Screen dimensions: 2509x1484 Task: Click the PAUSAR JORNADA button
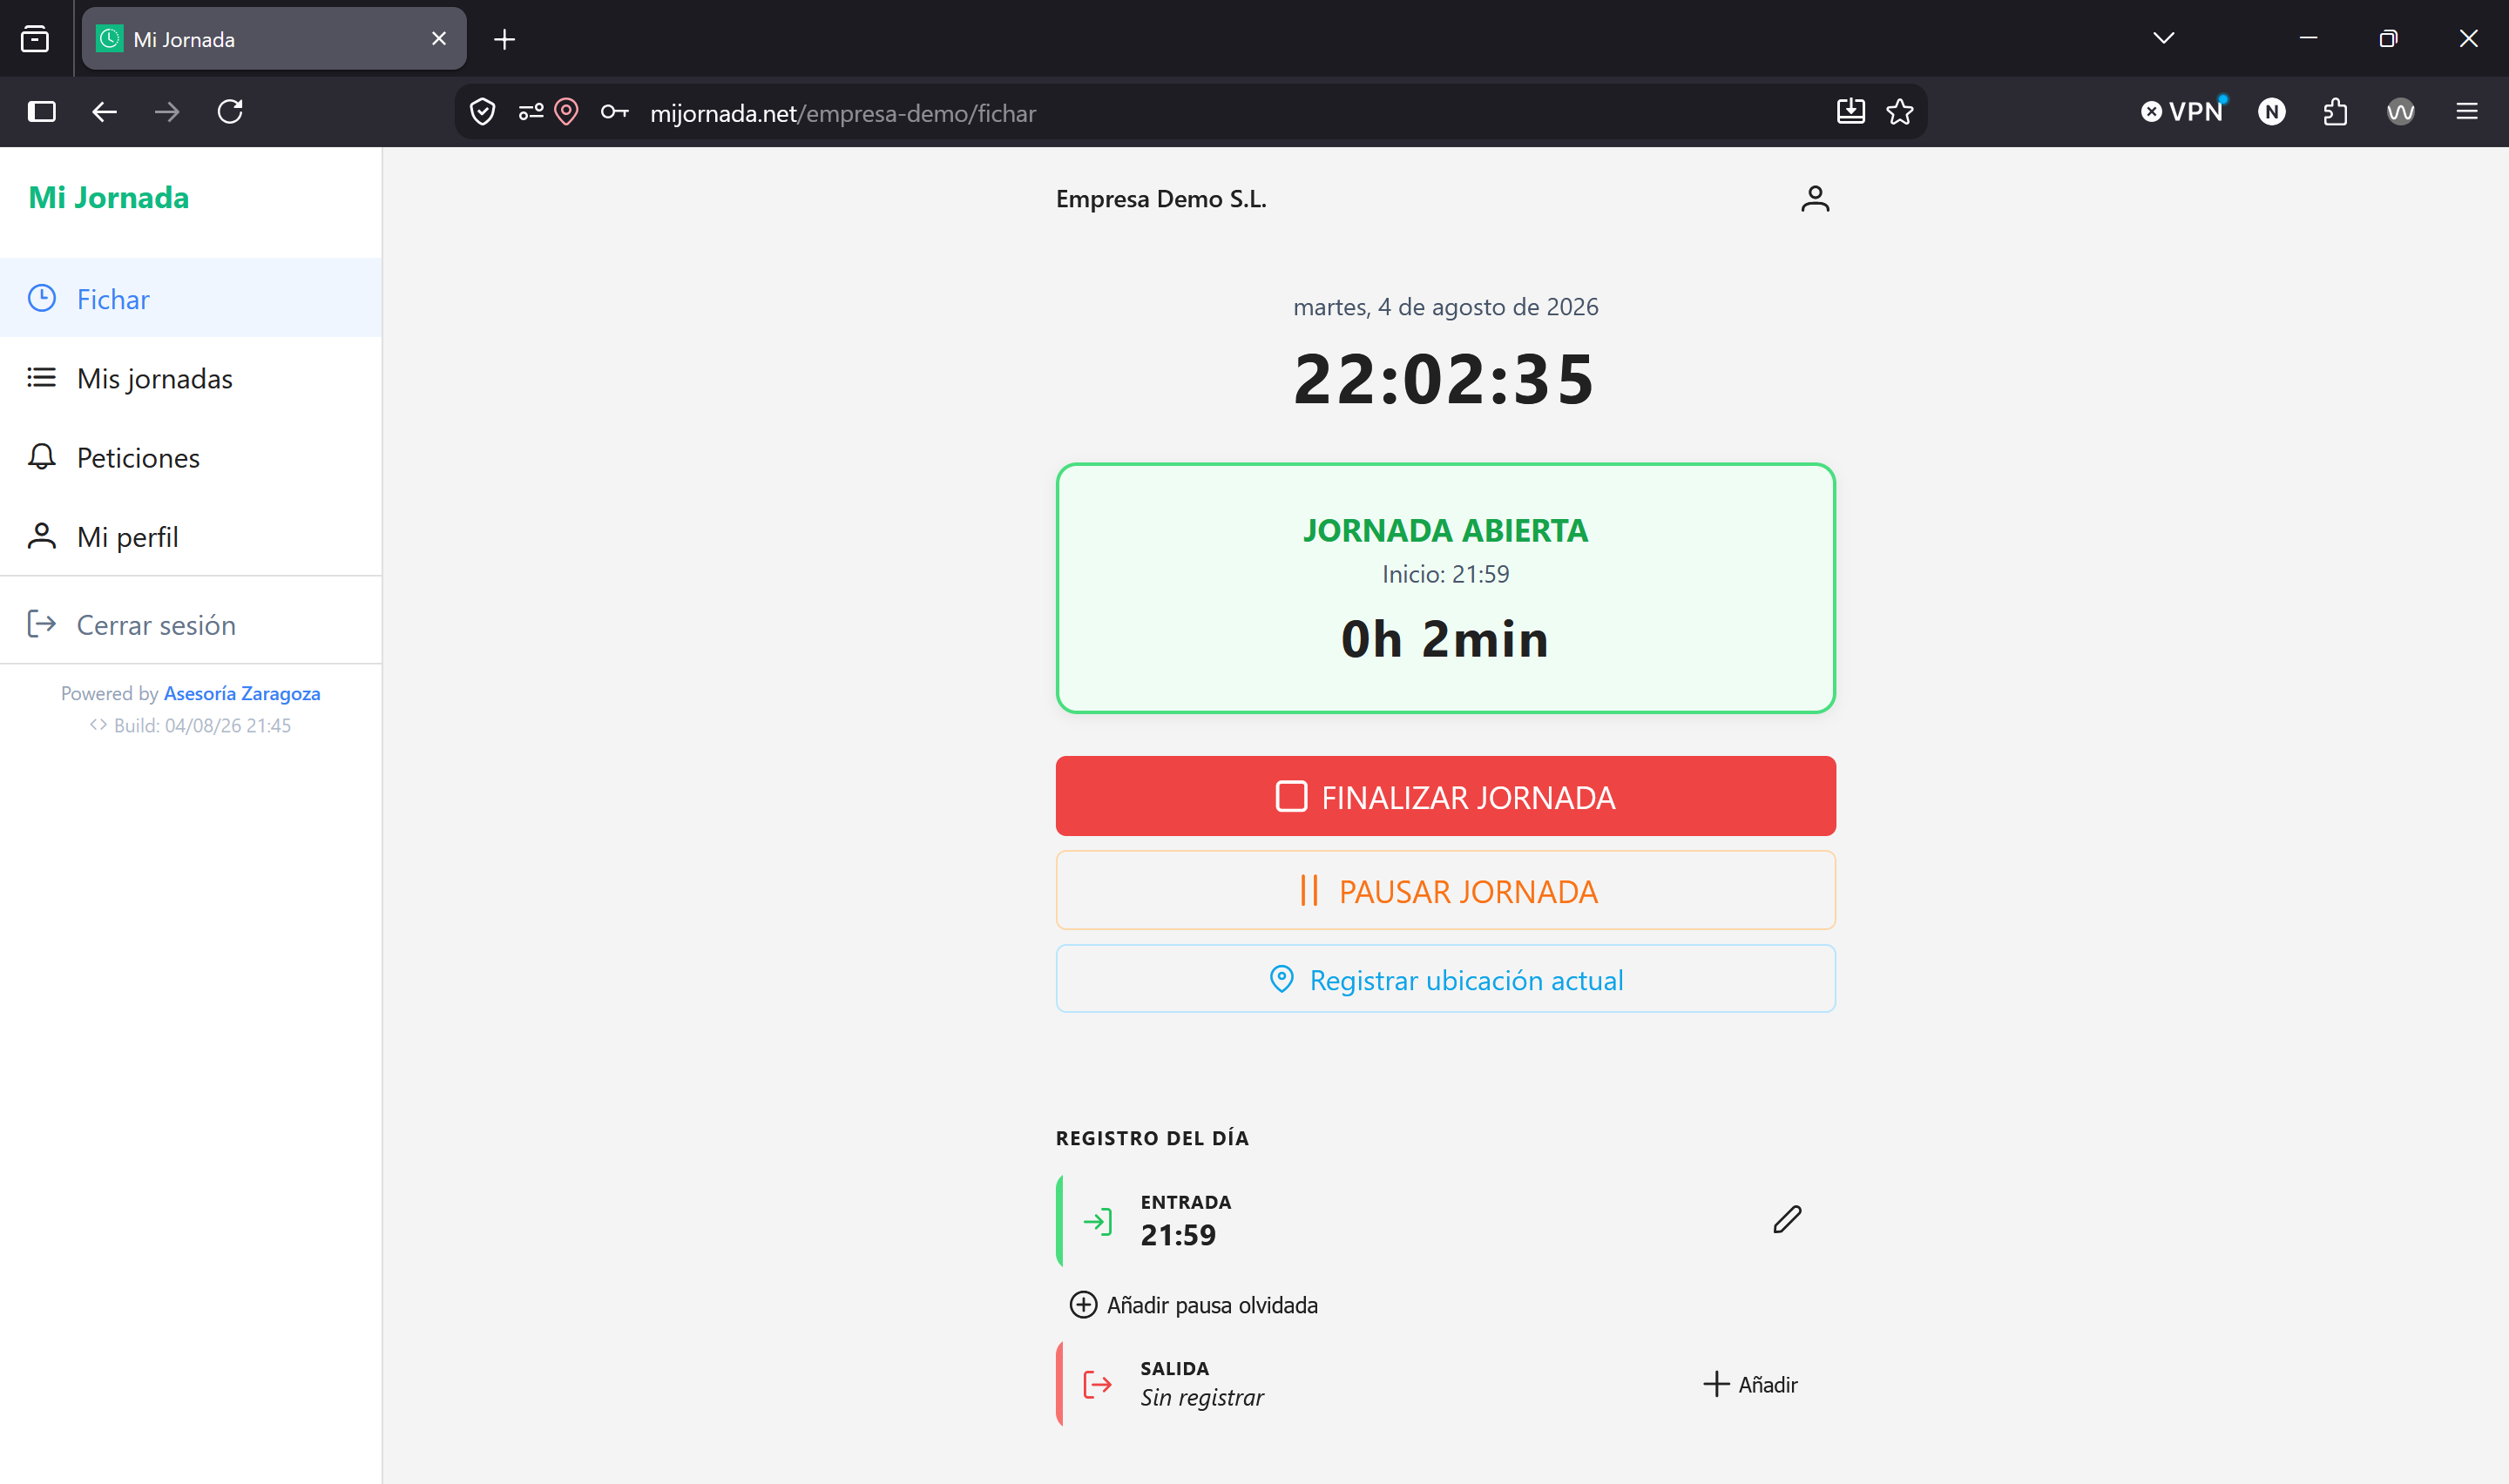(1445, 891)
